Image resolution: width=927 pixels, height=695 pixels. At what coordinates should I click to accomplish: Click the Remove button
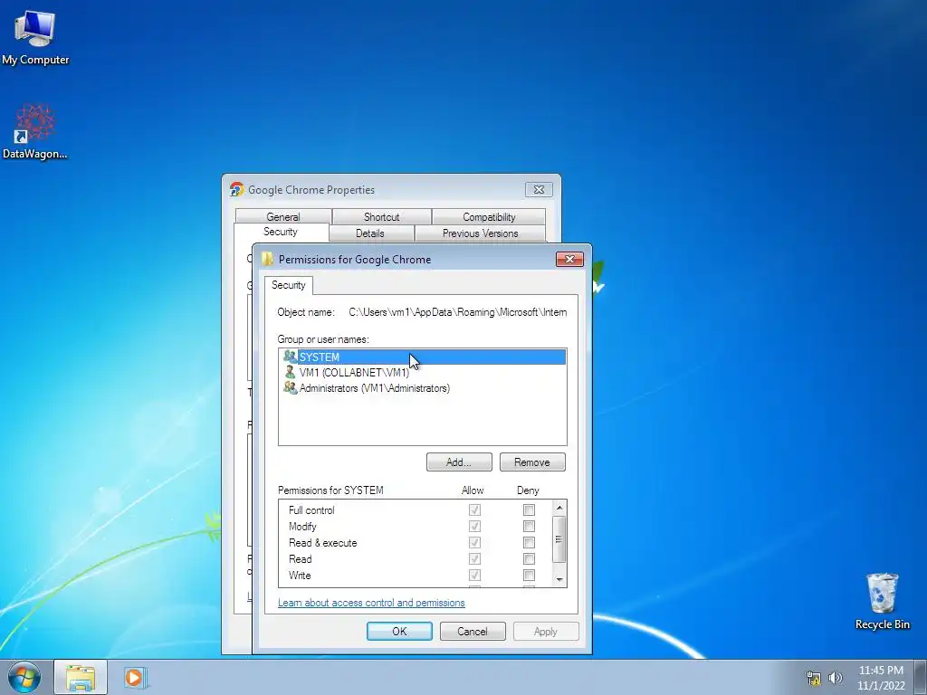pos(532,462)
